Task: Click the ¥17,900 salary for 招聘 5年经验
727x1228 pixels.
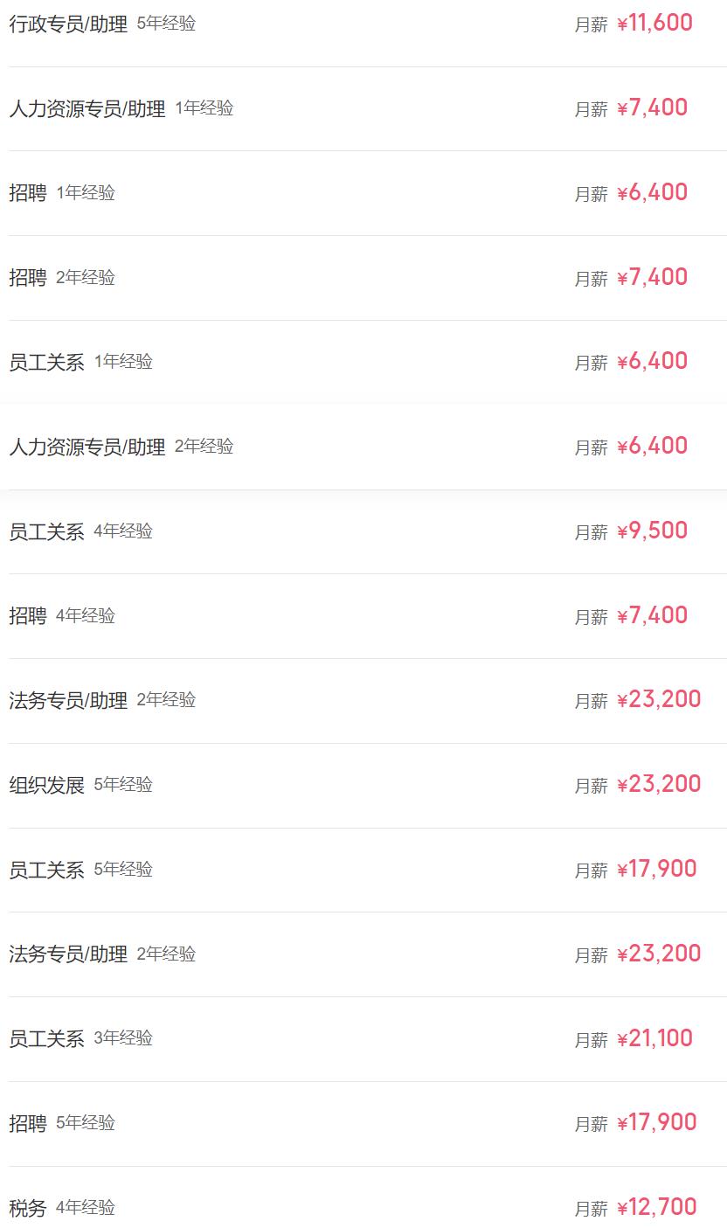Action: 656,1122
